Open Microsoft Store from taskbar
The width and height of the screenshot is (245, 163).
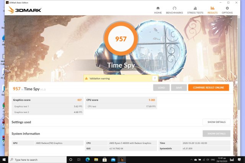pyautogui.click(x=105, y=160)
